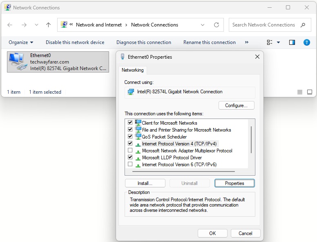Click Client for Microsoft Networks icon

pos(138,123)
